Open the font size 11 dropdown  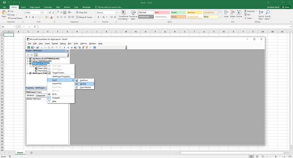coord(47,13)
